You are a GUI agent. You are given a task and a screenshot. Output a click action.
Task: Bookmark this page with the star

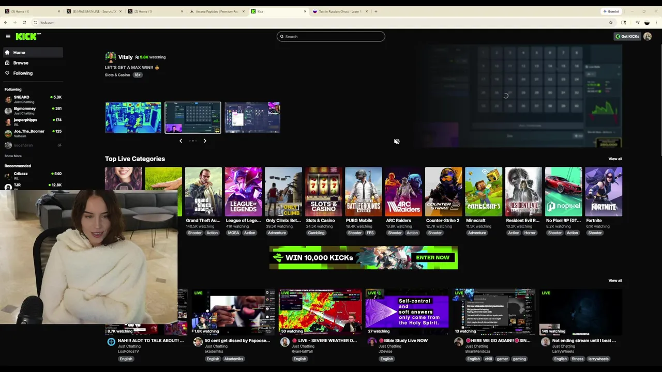coord(611,22)
